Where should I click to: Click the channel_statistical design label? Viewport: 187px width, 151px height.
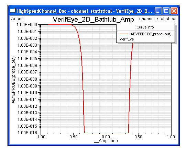[x=158, y=19]
